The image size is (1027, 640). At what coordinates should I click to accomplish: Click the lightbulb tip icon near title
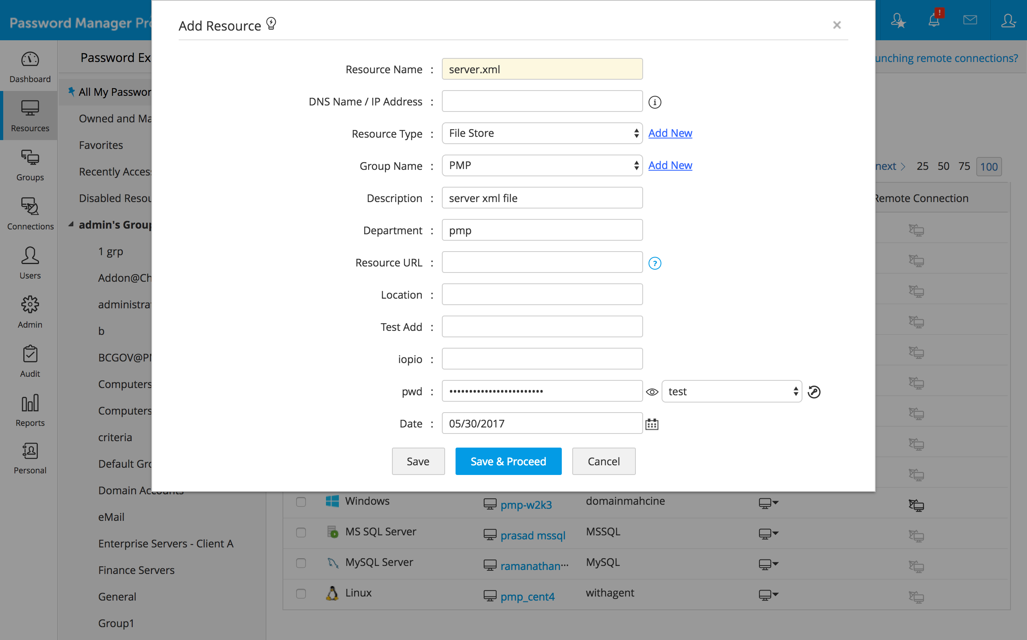coord(271,23)
